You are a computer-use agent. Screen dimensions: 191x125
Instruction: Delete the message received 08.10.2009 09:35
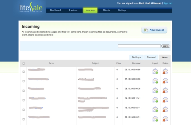[165, 90]
